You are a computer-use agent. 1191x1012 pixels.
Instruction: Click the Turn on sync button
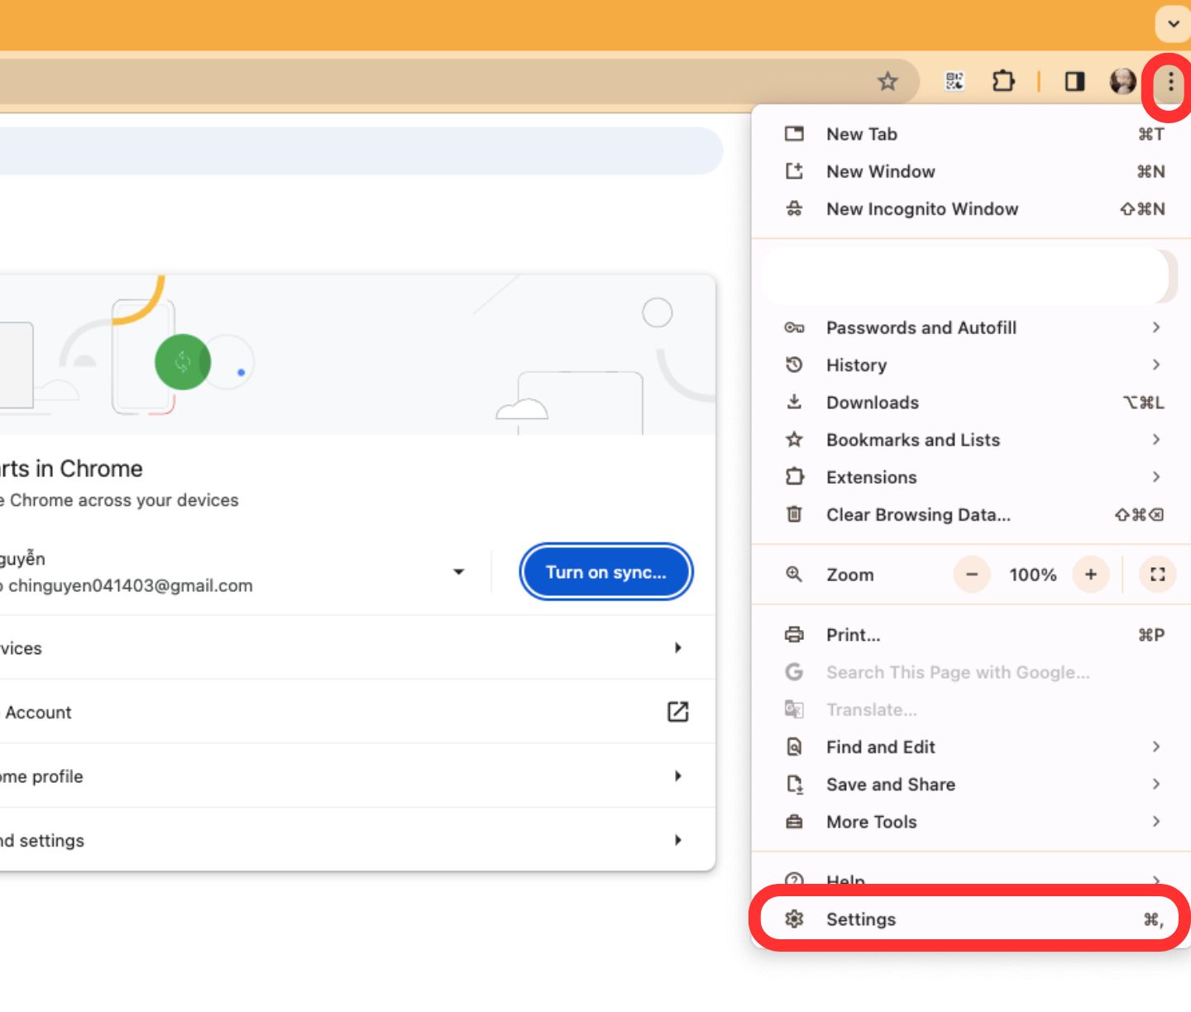[x=605, y=572]
